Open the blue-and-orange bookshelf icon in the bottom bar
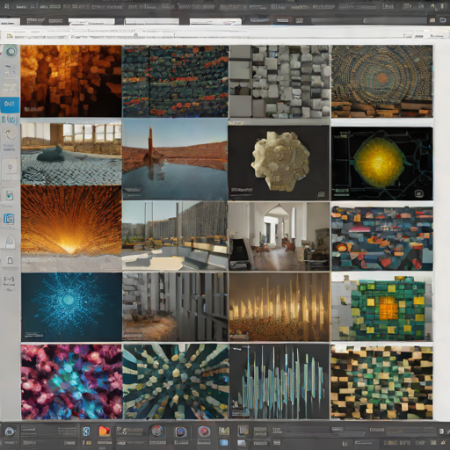The height and width of the screenshot is (450, 450). click(x=243, y=431)
